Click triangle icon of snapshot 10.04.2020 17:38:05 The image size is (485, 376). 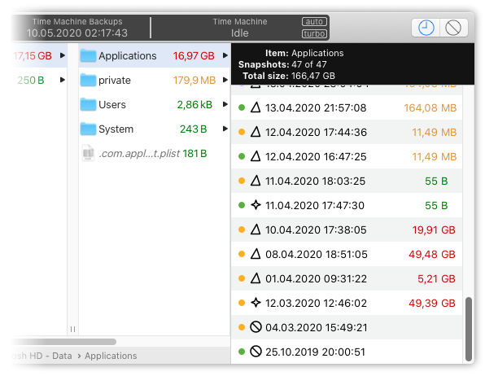[256, 230]
